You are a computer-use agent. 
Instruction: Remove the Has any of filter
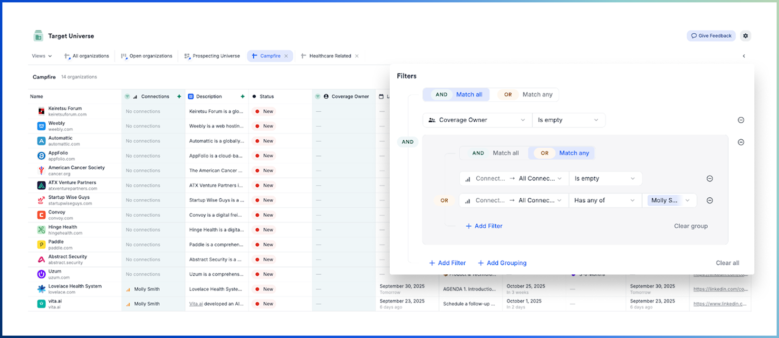click(710, 201)
